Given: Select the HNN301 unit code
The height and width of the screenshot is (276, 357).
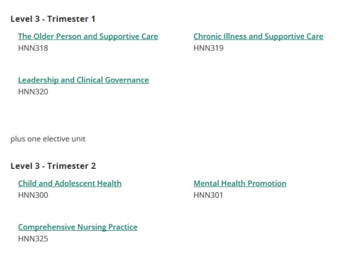Looking at the screenshot, I should tap(208, 195).
